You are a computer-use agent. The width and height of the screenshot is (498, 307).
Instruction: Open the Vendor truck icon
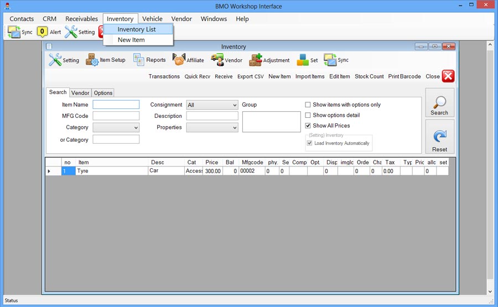click(x=217, y=60)
